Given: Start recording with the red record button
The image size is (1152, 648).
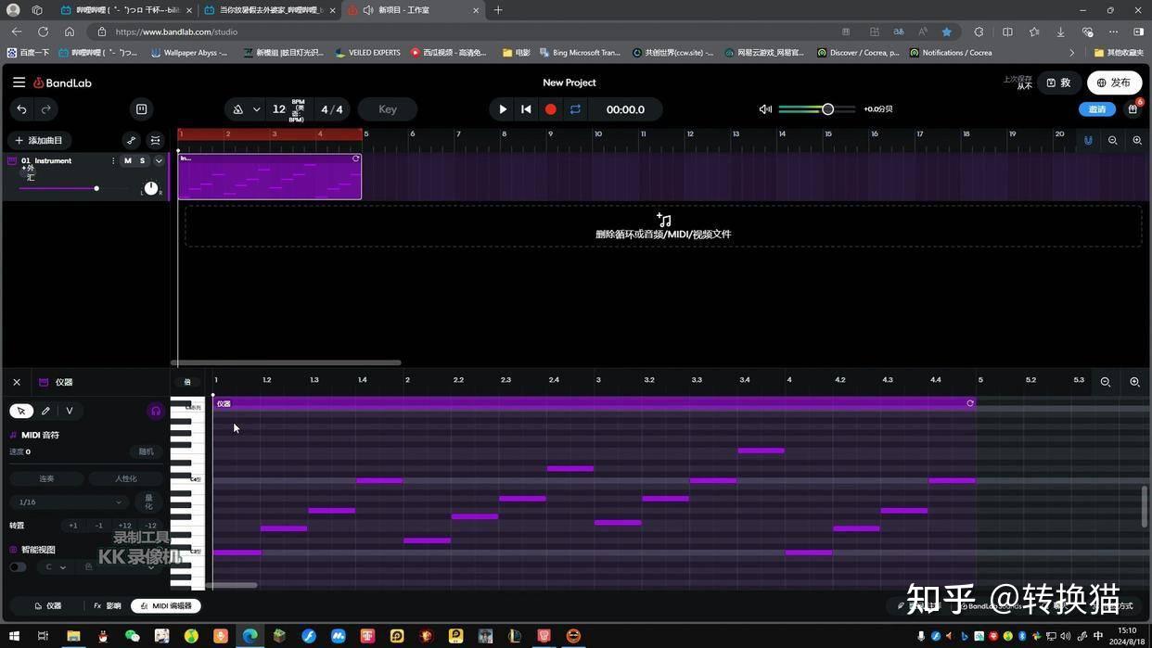Looking at the screenshot, I should coord(550,109).
